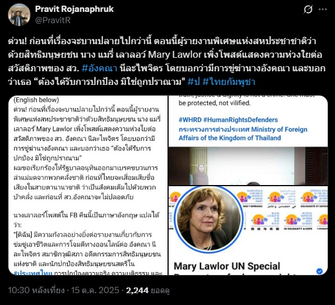The width and height of the screenshot is (335, 305).
Task: Open the left Thai text screenshot image
Action: 88,185
